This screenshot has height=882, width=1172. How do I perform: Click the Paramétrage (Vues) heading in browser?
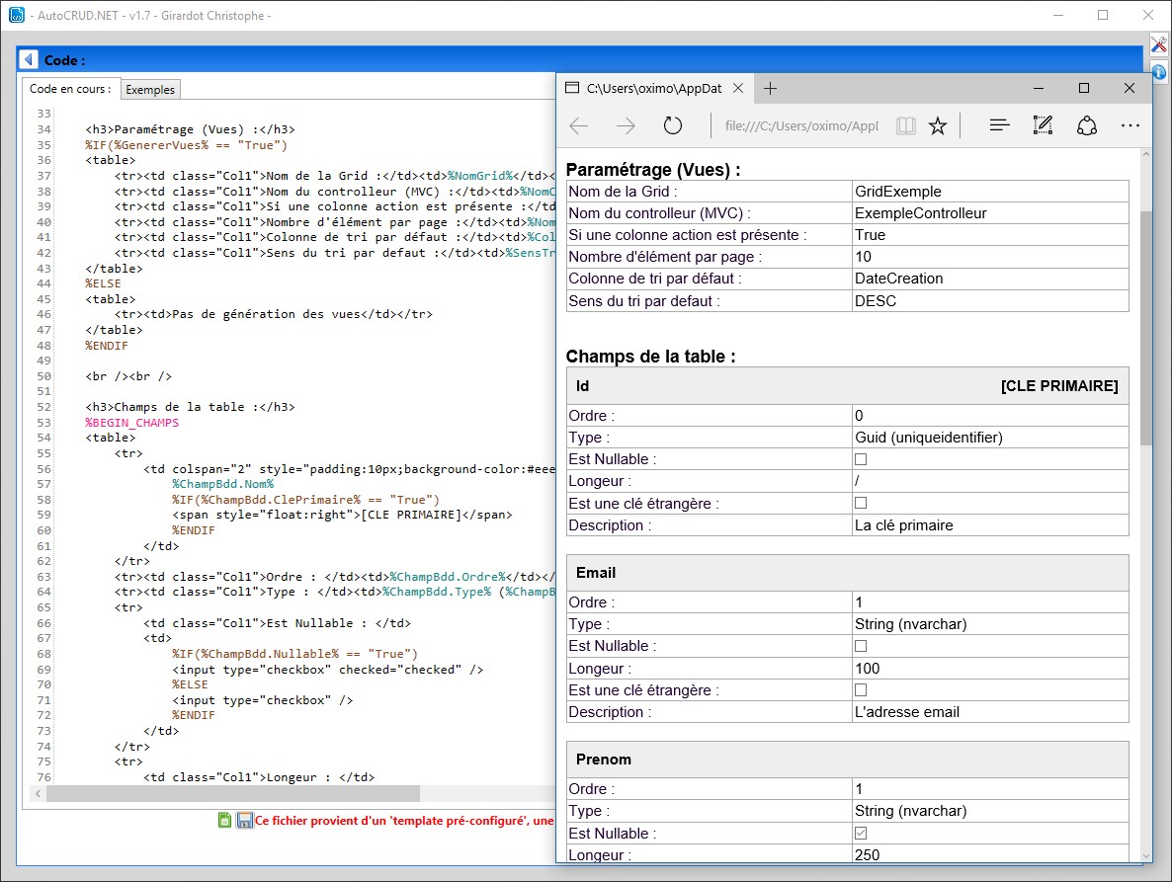point(652,170)
